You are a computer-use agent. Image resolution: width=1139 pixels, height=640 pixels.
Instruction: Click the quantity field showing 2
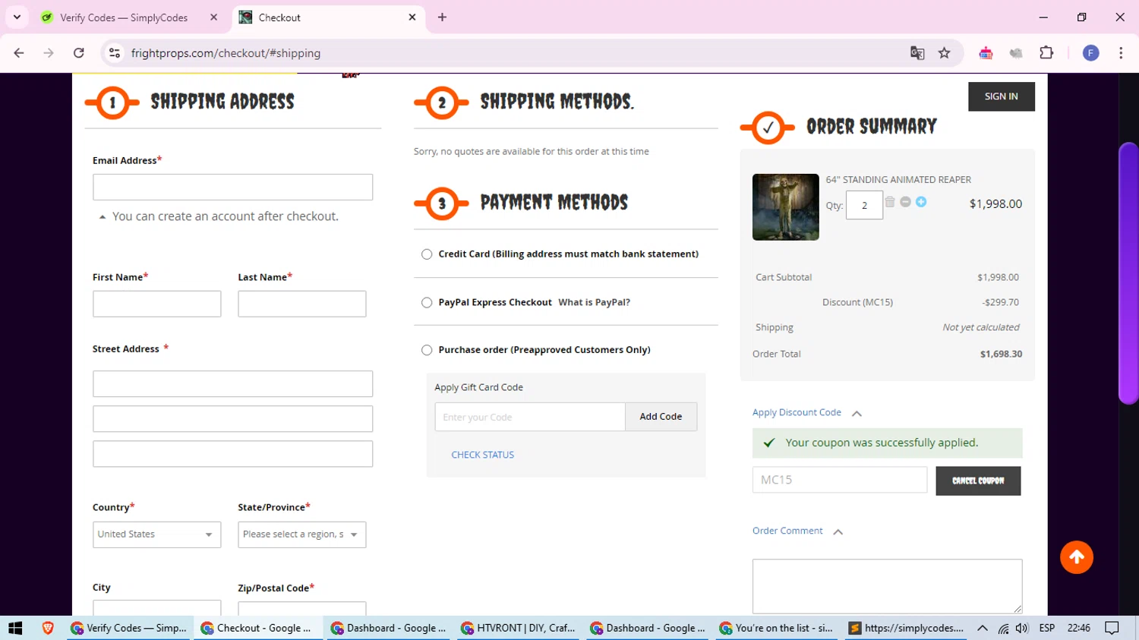pyautogui.click(x=864, y=205)
